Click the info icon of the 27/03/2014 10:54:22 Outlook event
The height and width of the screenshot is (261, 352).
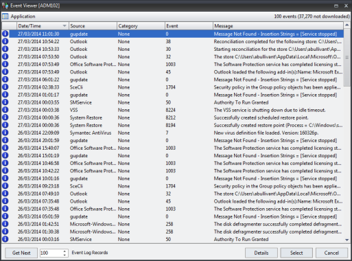tap(5, 41)
